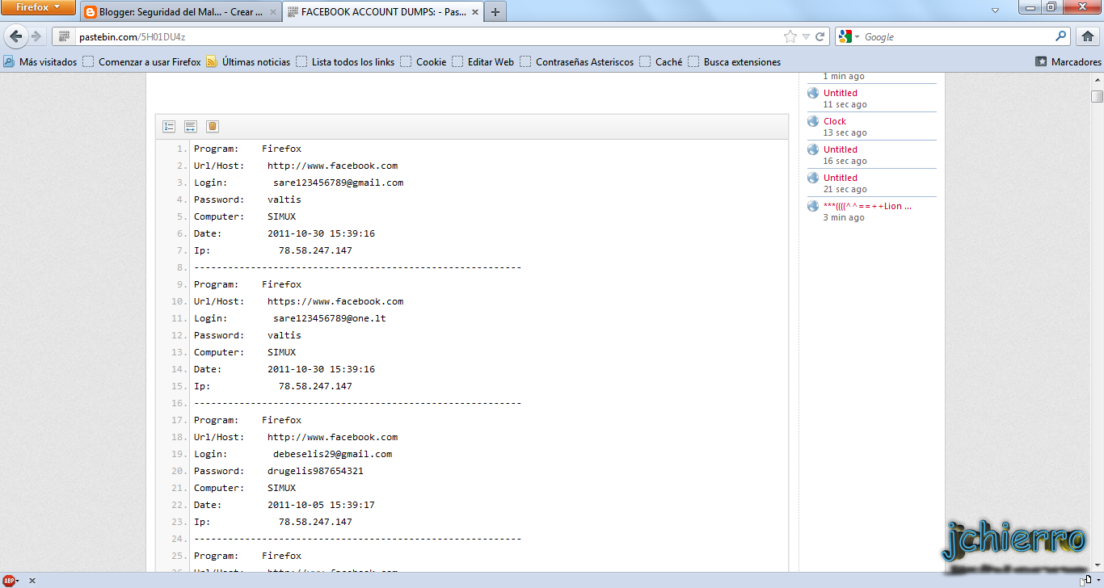Open the Google search engine dropdown
1104x588 pixels.
click(854, 36)
